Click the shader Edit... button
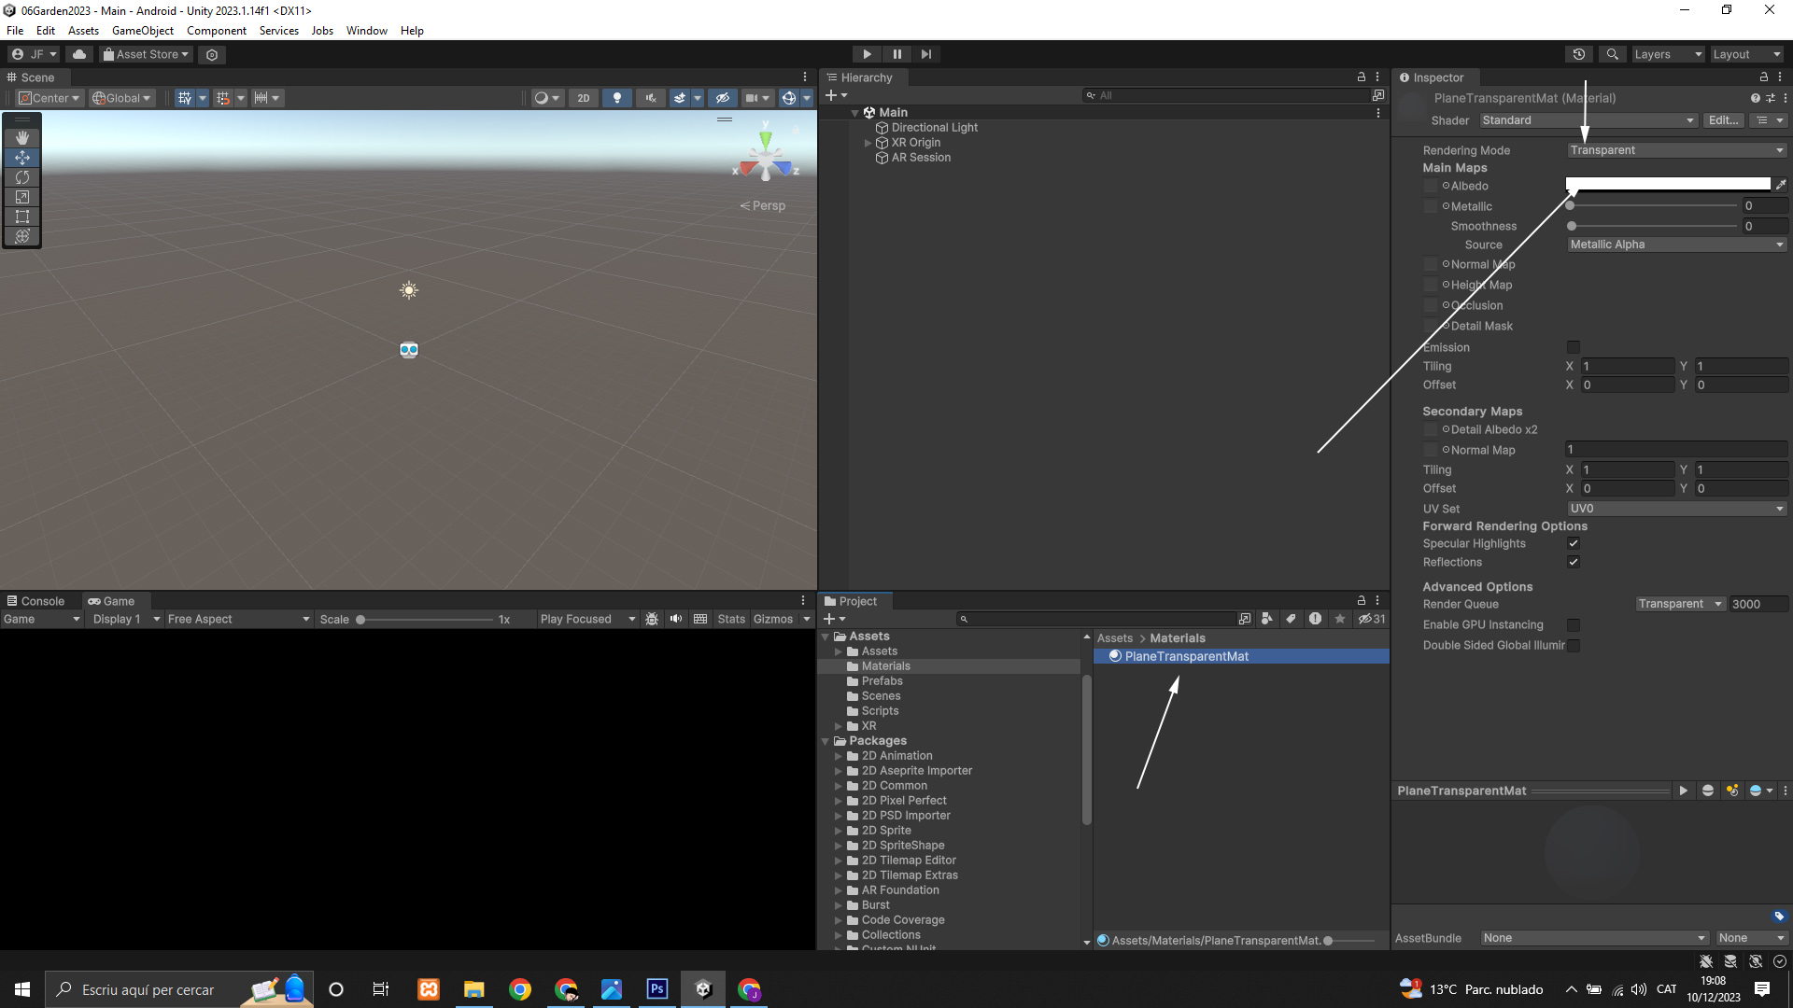Image resolution: width=1793 pixels, height=1008 pixels. (1722, 120)
